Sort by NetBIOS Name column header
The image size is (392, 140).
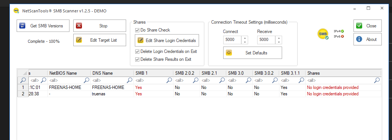(69, 73)
